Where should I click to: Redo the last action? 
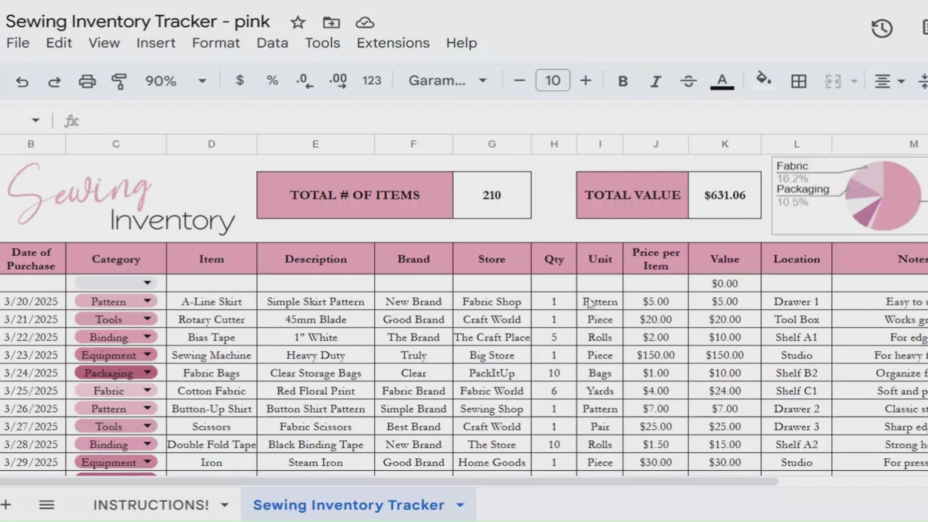pos(54,81)
